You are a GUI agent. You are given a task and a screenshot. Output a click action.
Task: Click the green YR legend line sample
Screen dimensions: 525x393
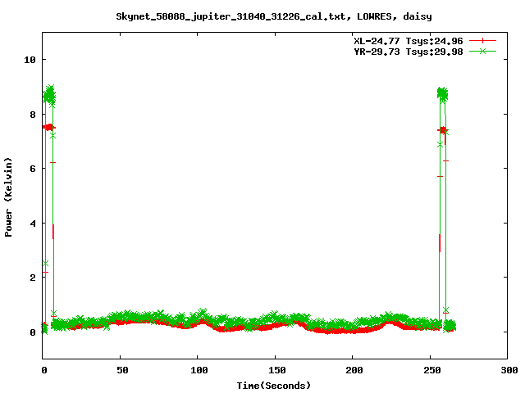[x=482, y=51]
